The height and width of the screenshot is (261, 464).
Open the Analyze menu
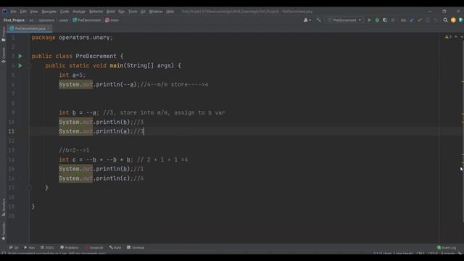(79, 12)
